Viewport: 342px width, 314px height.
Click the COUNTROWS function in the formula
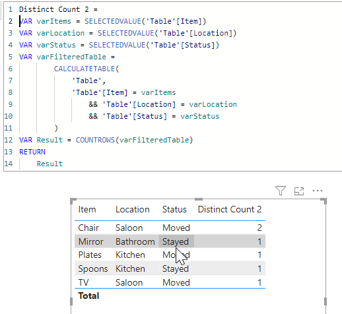pyautogui.click(x=95, y=140)
